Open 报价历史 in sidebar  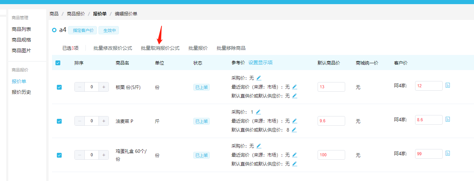click(21, 92)
